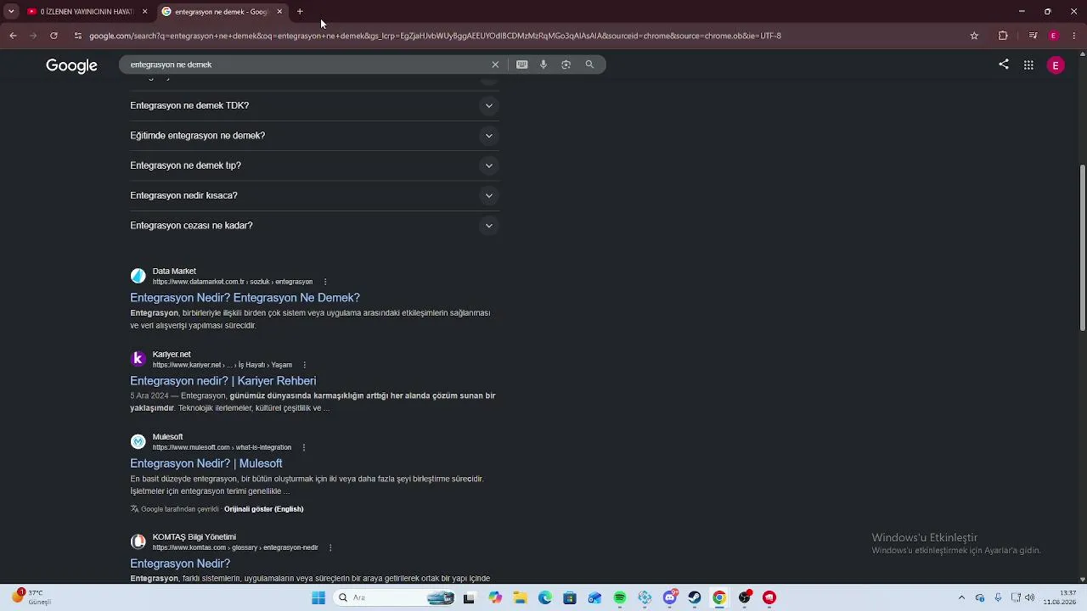Clear the search box with the X icon
1087x611 pixels.
coord(495,64)
